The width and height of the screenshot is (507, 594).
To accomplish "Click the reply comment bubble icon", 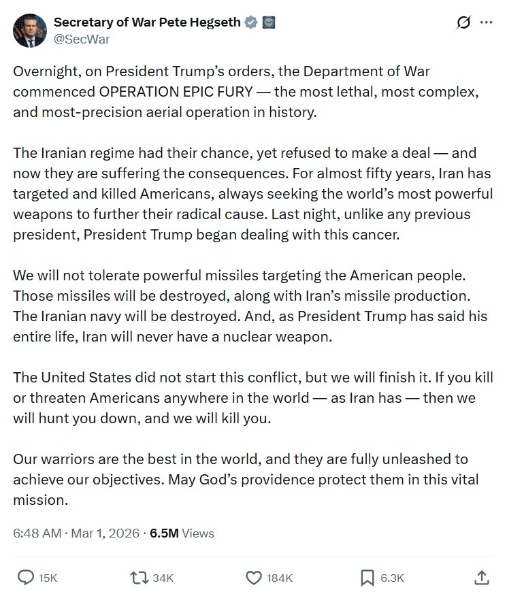I will click(x=26, y=578).
